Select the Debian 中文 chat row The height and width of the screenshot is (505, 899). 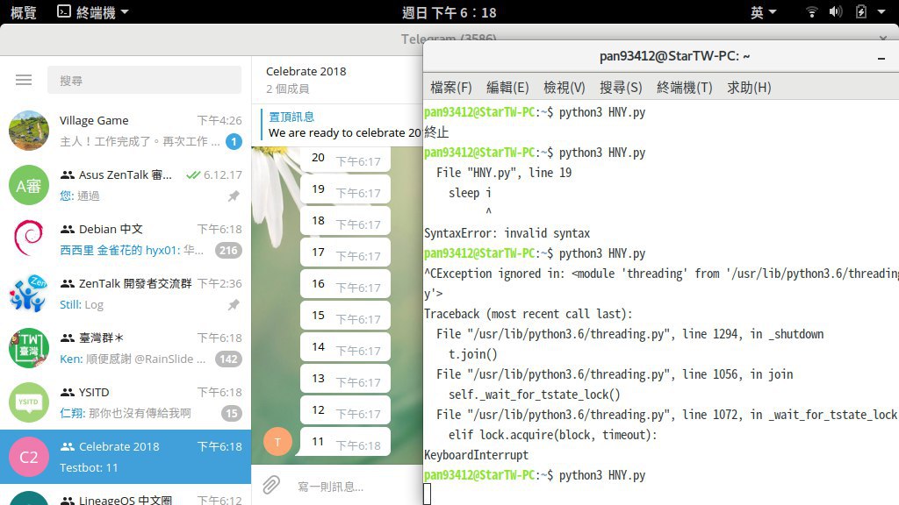point(126,239)
